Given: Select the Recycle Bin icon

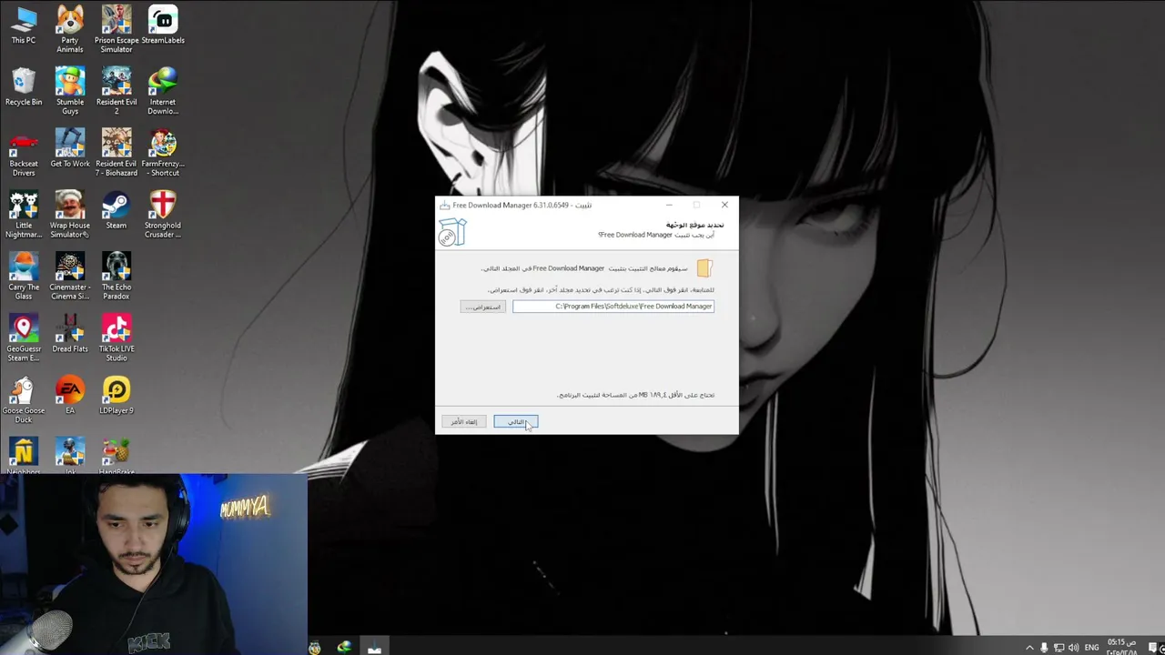Looking at the screenshot, I should click(24, 87).
